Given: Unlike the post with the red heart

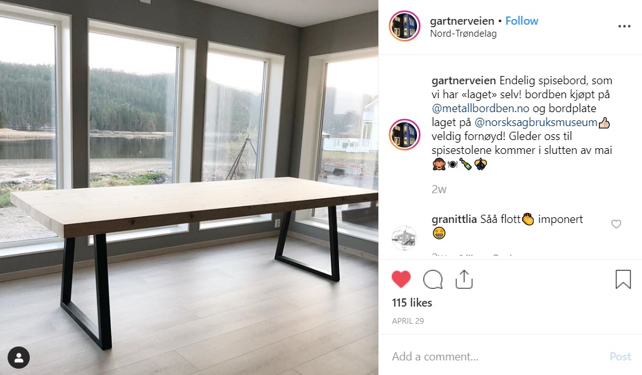Looking at the screenshot, I should [x=401, y=279].
